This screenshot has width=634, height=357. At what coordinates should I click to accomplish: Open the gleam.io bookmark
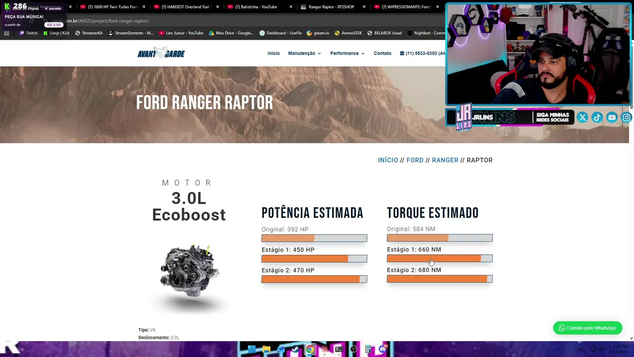(318, 33)
